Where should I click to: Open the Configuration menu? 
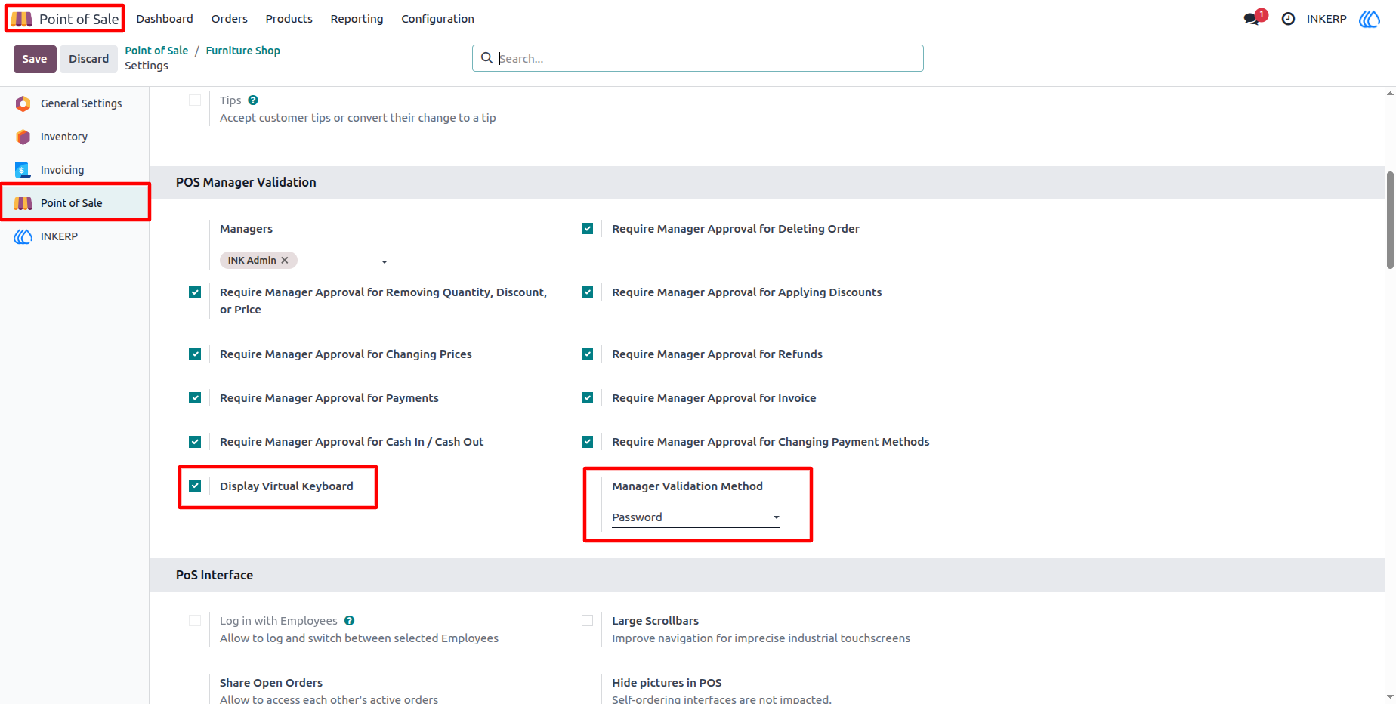437,19
